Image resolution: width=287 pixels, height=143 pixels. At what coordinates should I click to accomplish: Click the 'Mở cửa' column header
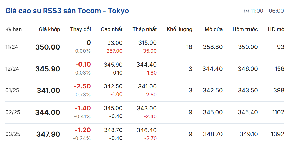214,29
